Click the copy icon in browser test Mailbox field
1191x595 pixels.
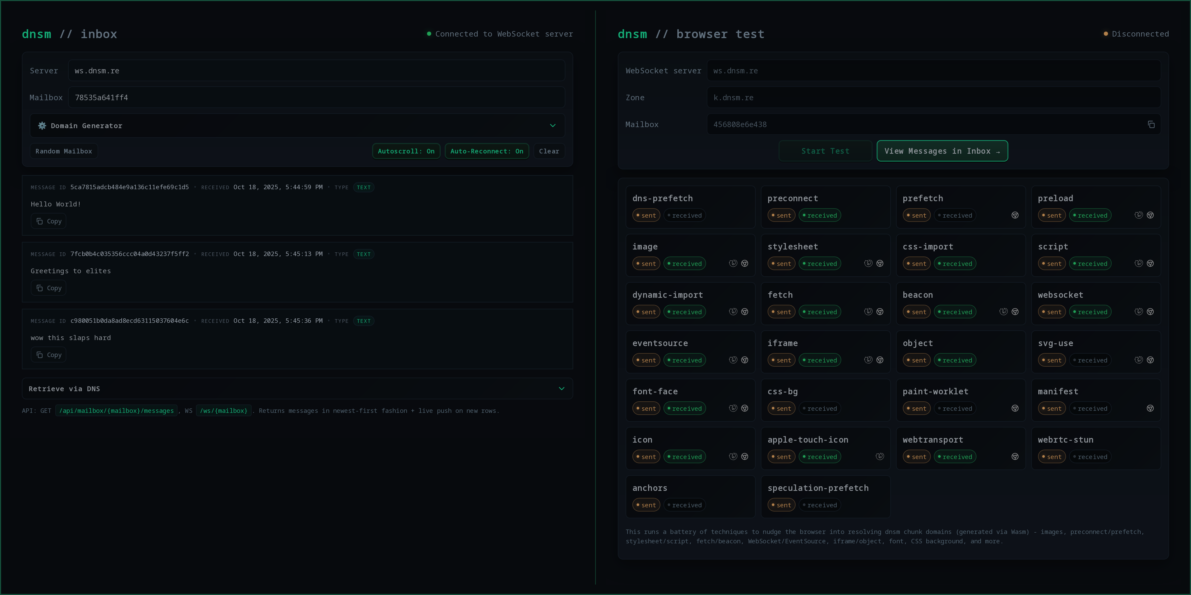click(1151, 124)
